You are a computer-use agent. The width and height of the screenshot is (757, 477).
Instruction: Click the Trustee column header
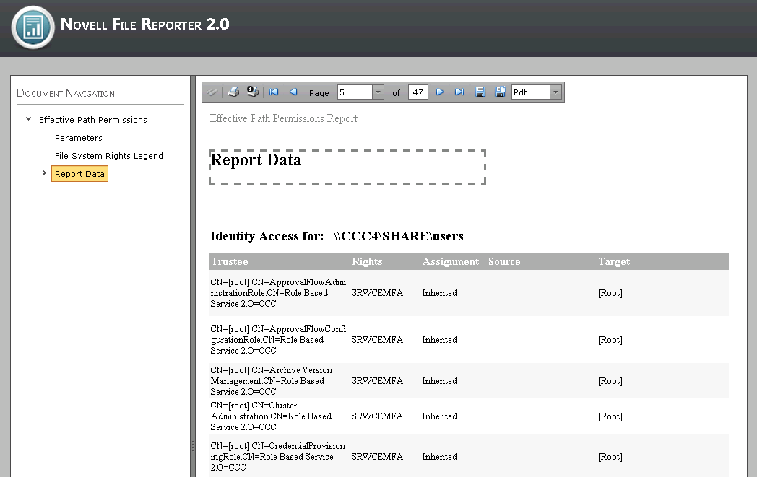point(230,261)
